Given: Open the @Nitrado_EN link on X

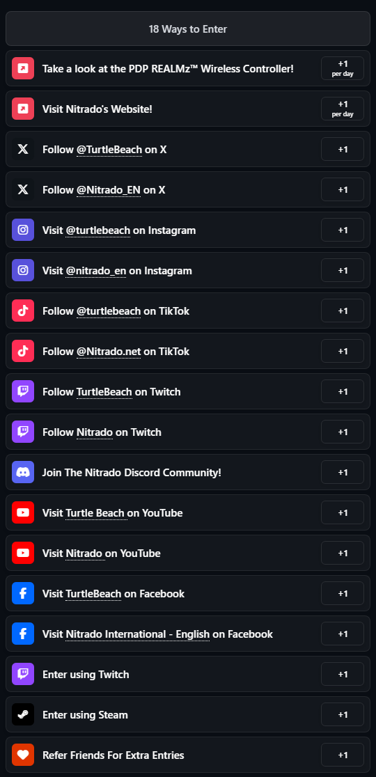Looking at the screenshot, I should coord(109,190).
